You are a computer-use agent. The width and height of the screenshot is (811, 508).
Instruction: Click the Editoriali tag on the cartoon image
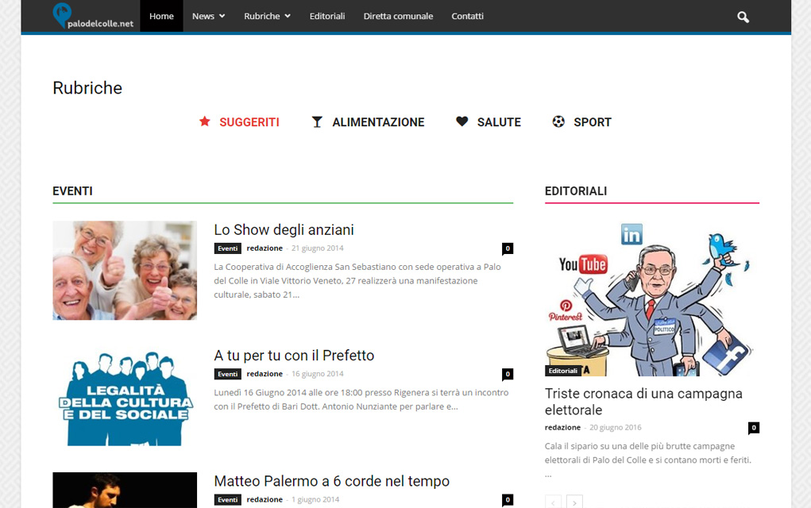pos(562,371)
